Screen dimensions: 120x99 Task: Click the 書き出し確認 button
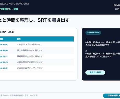click(x=95, y=72)
